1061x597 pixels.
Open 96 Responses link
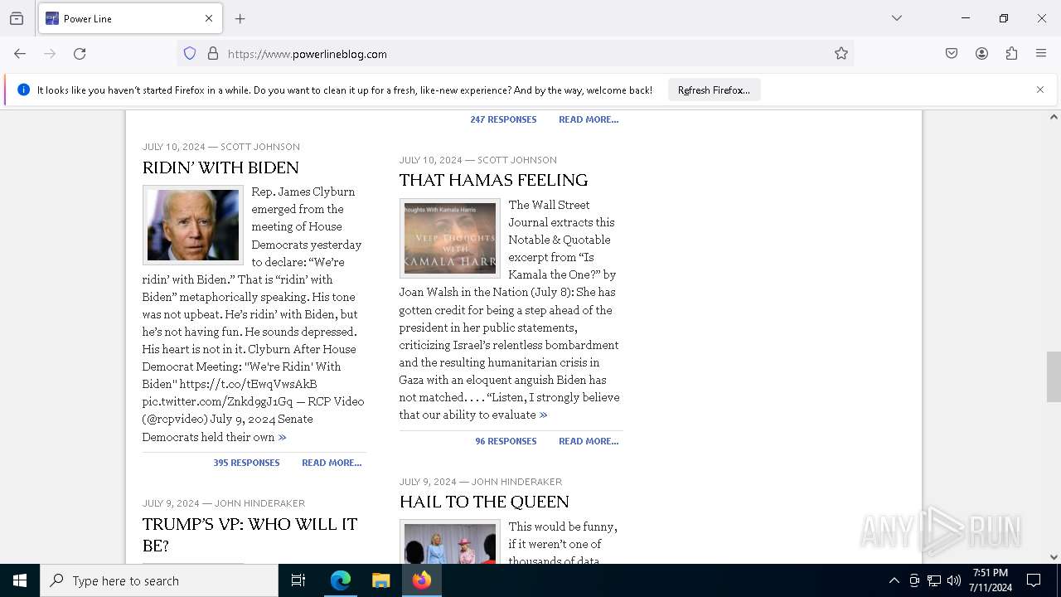click(x=506, y=441)
